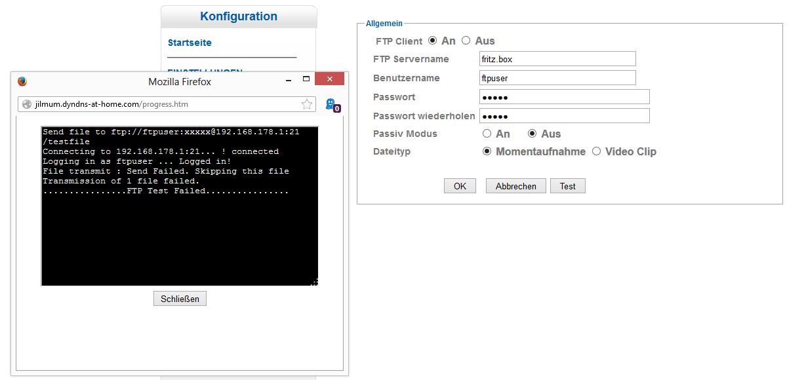
Task: Set Passiv Modus to Aus
Action: [x=533, y=134]
